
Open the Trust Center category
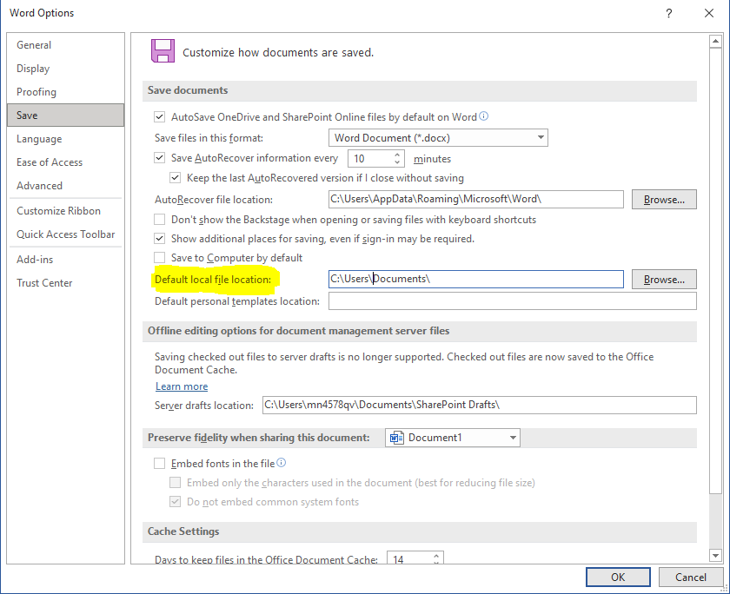pyautogui.click(x=44, y=283)
